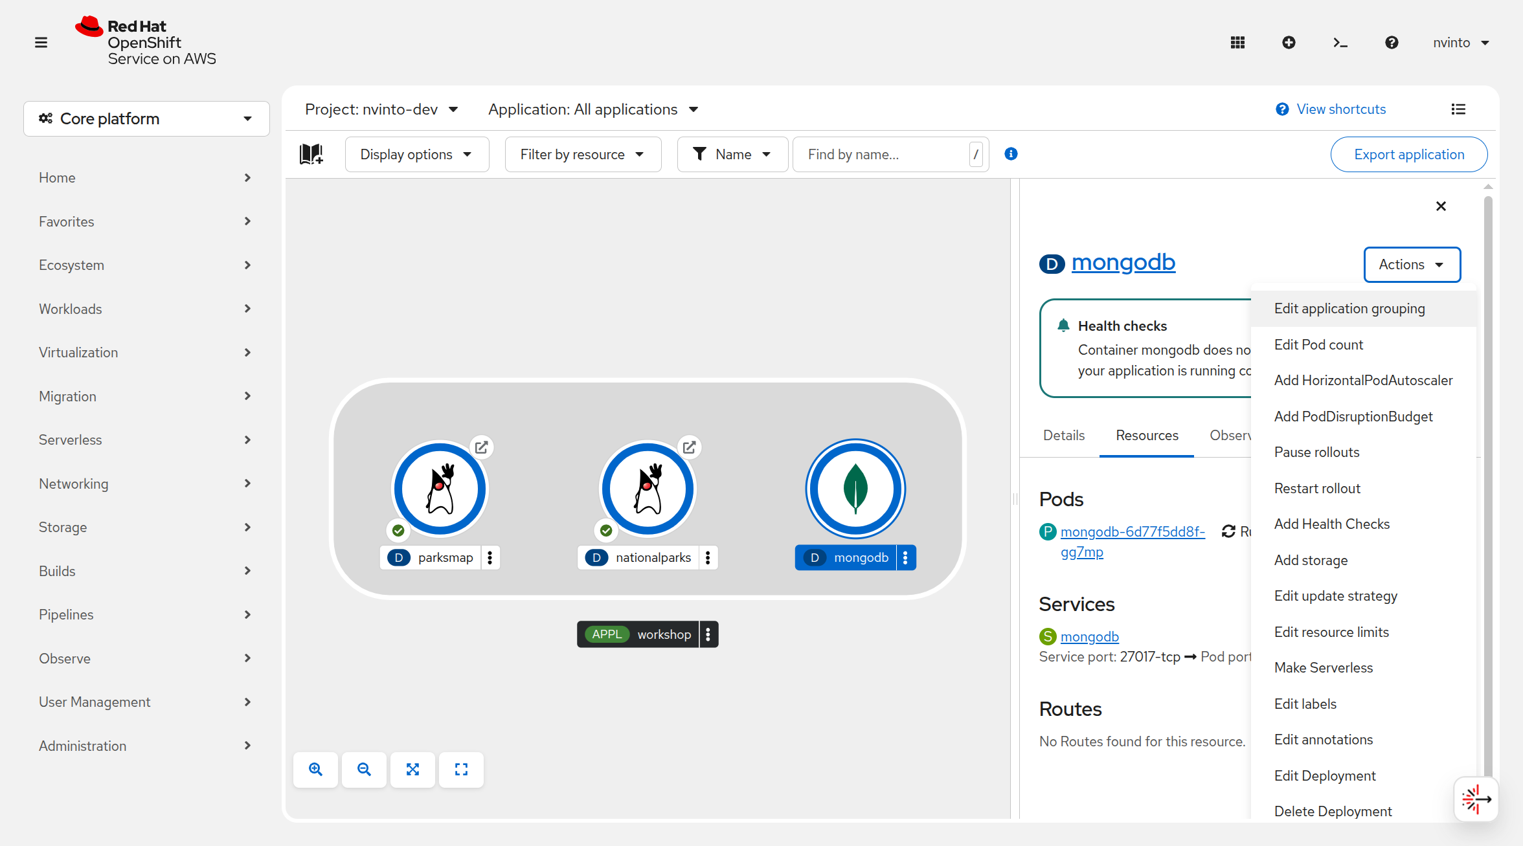Reset topology view

[x=461, y=770]
